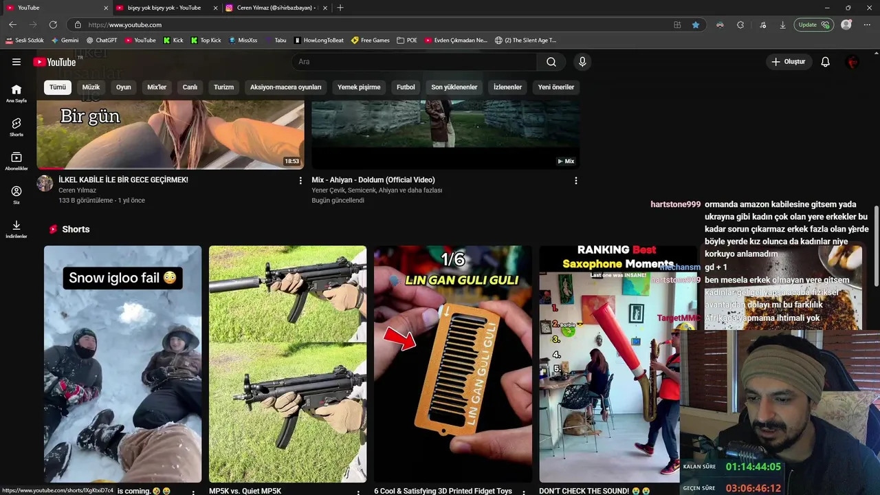Close the bişey yok bişey yok tab
This screenshot has width=880, height=495.
pos(215,8)
